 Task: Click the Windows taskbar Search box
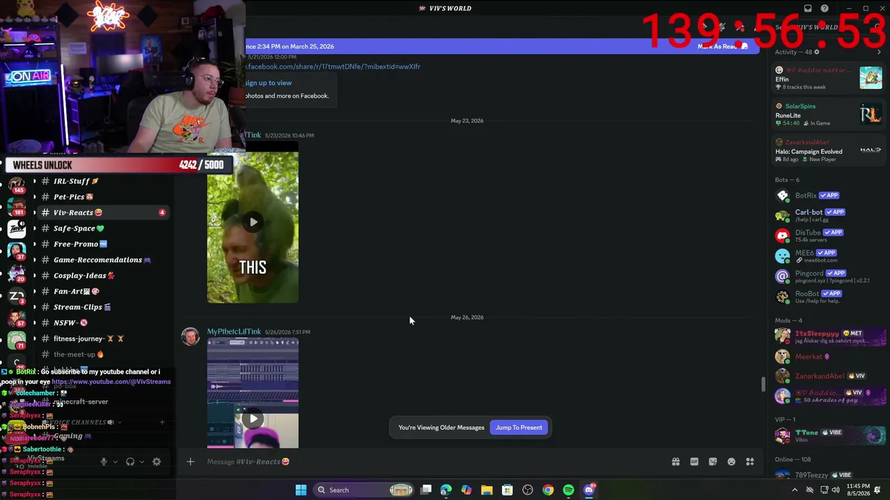(x=364, y=490)
